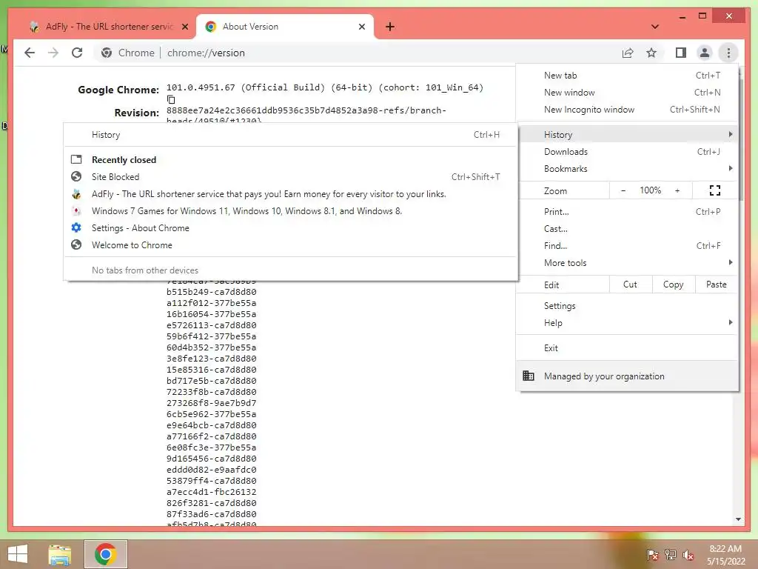Reopen Settings - About Chrome entry

pos(290,228)
